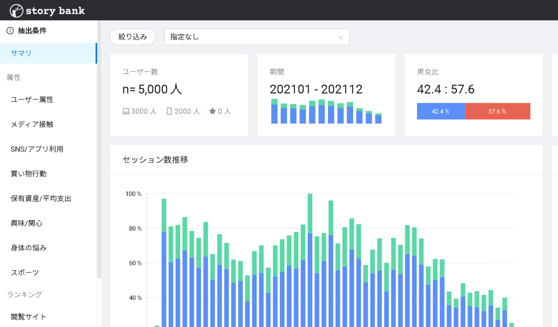Click the story bank logo icon
This screenshot has width=558, height=327.
click(16, 11)
